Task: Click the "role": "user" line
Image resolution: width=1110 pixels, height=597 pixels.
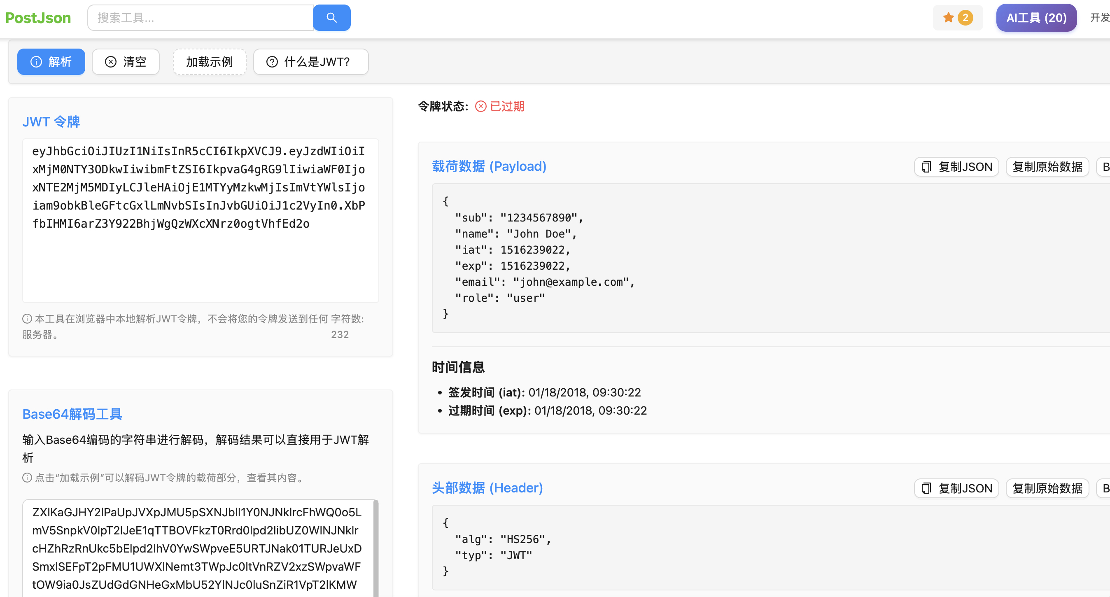Action: (500, 298)
